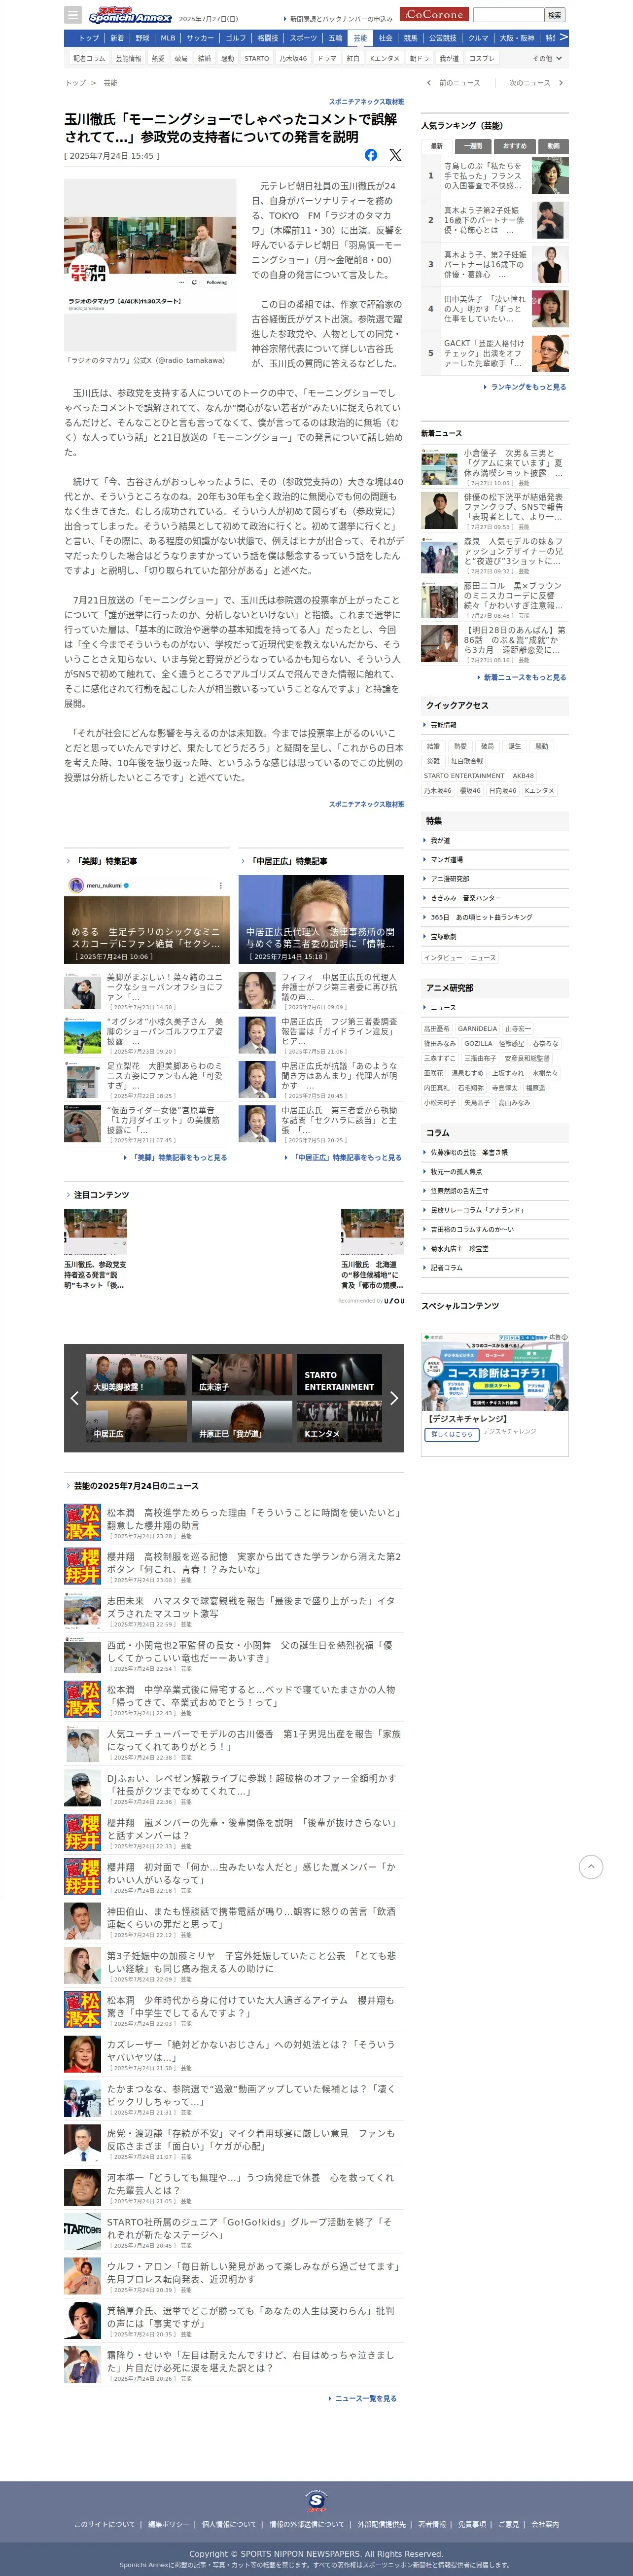This screenshot has width=633, height=2576.
Task: Go to 前のニュース chevron link
Action: pos(454,83)
